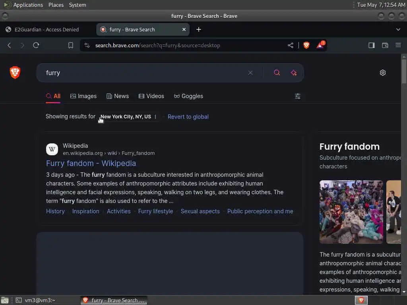This screenshot has height=305, width=407.
Task: Open the furry convention group photo thumbnail
Action: click(x=351, y=212)
